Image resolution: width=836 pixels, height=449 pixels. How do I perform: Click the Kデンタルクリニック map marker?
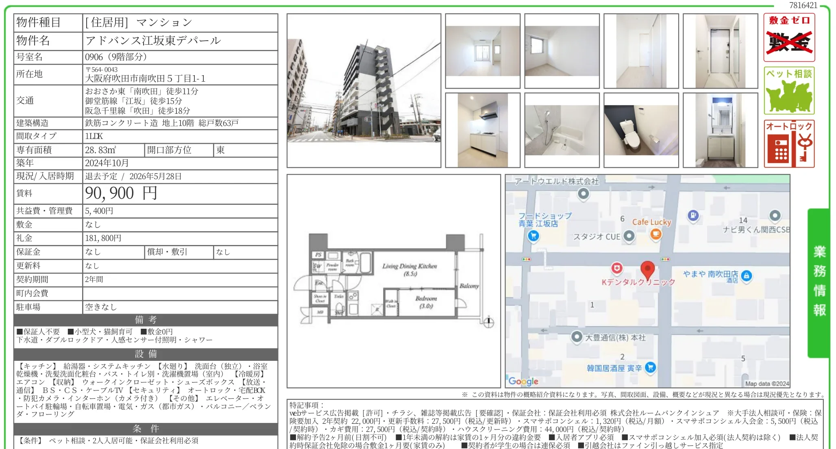(x=617, y=268)
